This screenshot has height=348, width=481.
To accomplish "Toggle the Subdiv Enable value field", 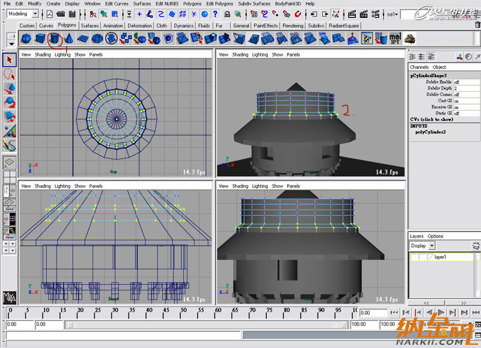I will (x=465, y=82).
